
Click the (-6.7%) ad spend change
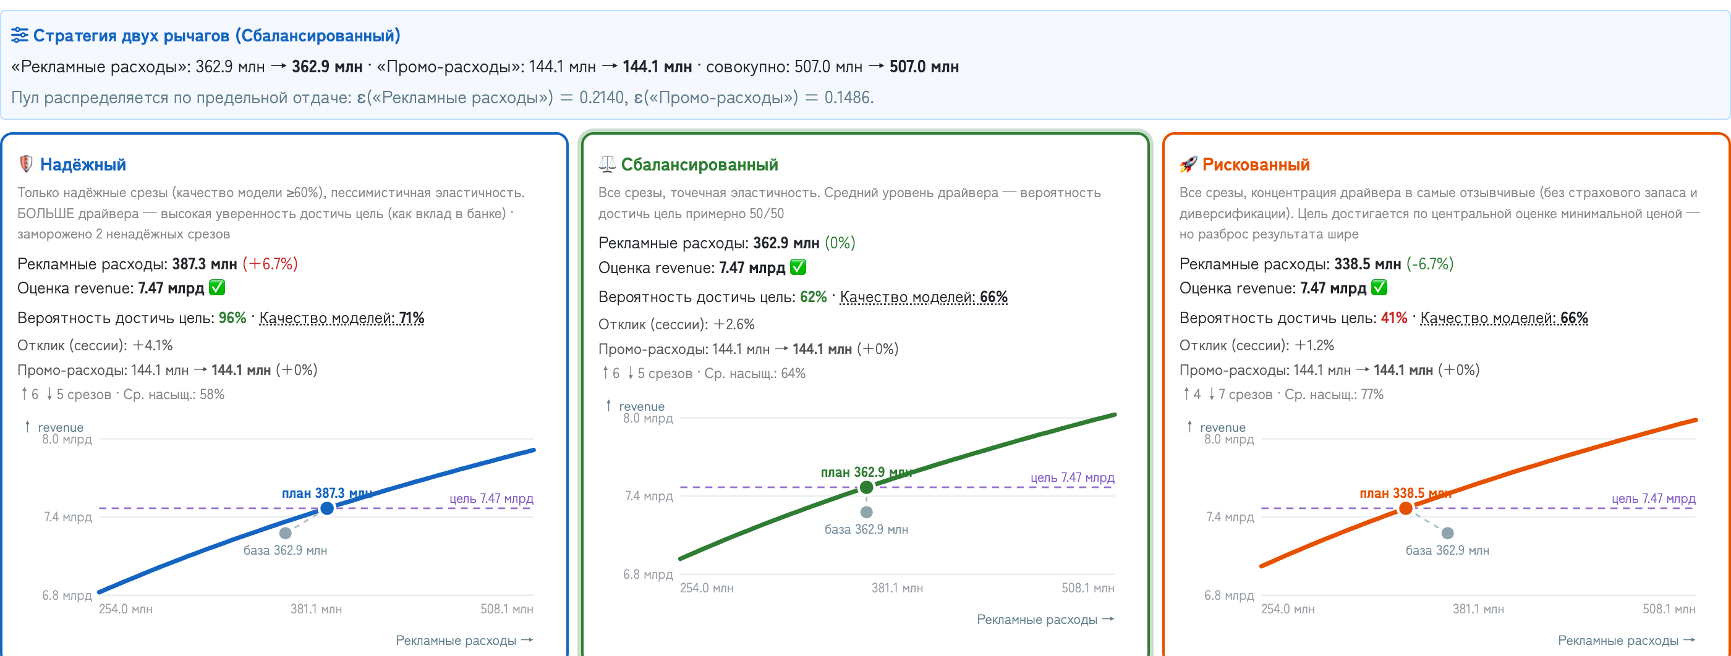[x=1430, y=264]
